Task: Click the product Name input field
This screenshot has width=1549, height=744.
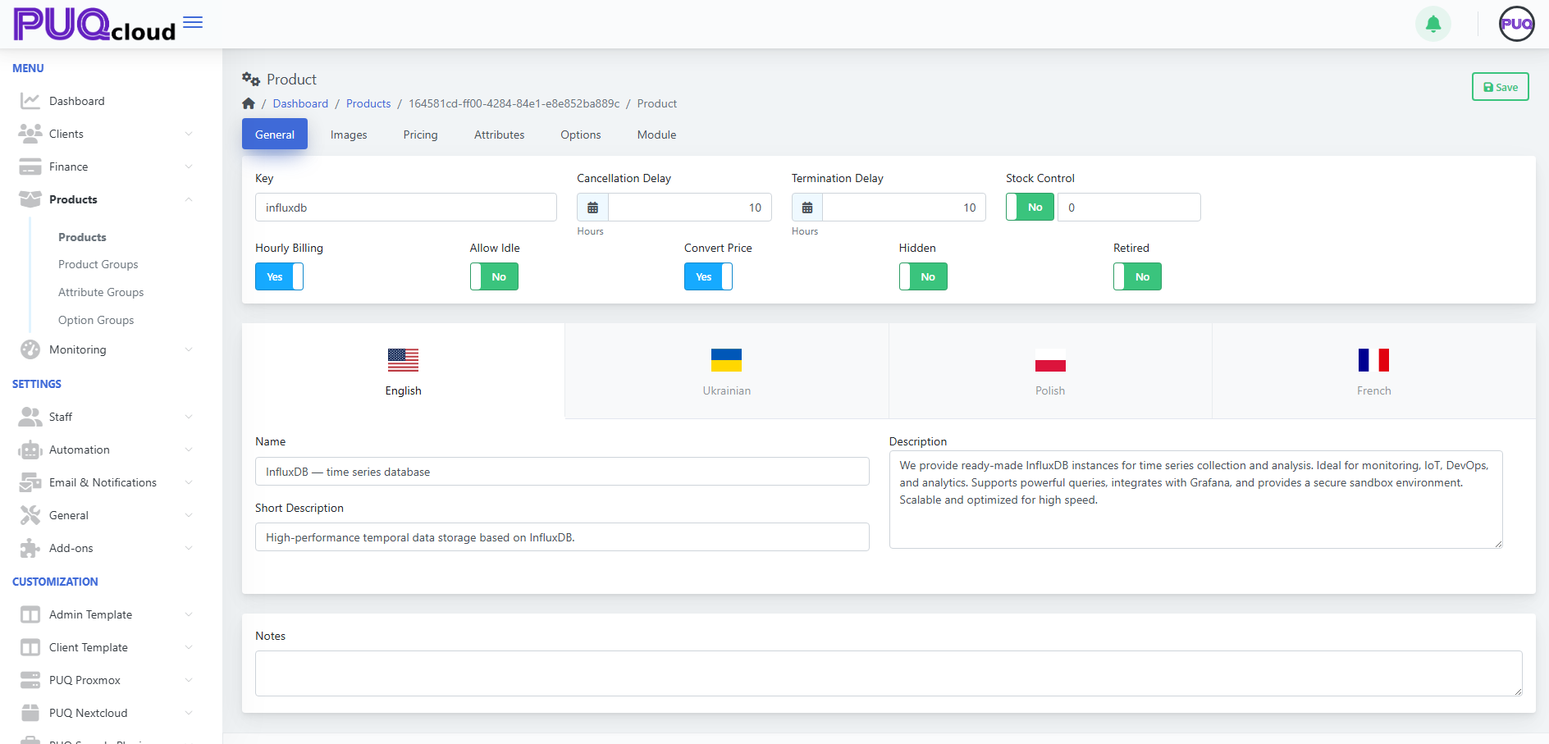Action: point(562,472)
